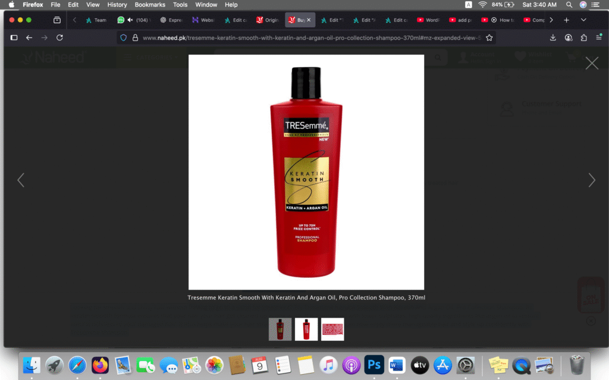Viewport: 609px width, 380px height.
Task: Select the second bottle thumbnail
Action: 306,329
